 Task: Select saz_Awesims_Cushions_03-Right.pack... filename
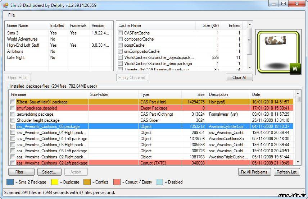51,145
